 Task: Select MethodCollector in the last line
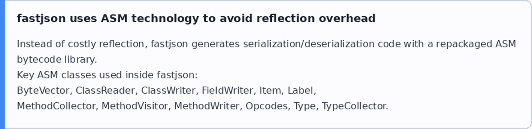(56, 106)
